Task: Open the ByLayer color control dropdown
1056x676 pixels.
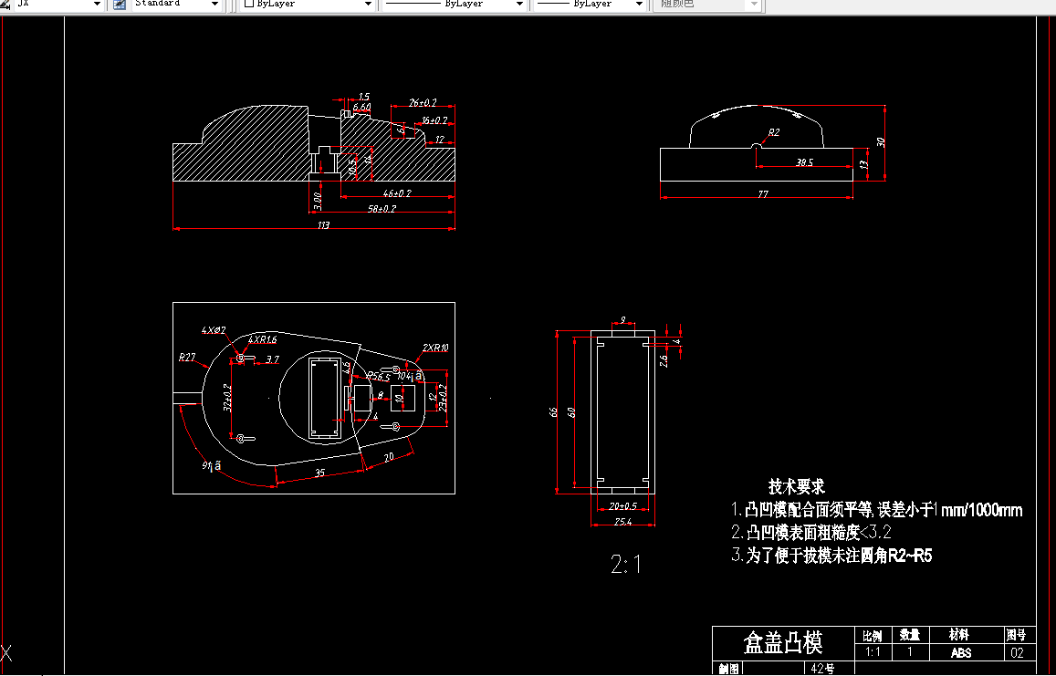Action: point(308,4)
